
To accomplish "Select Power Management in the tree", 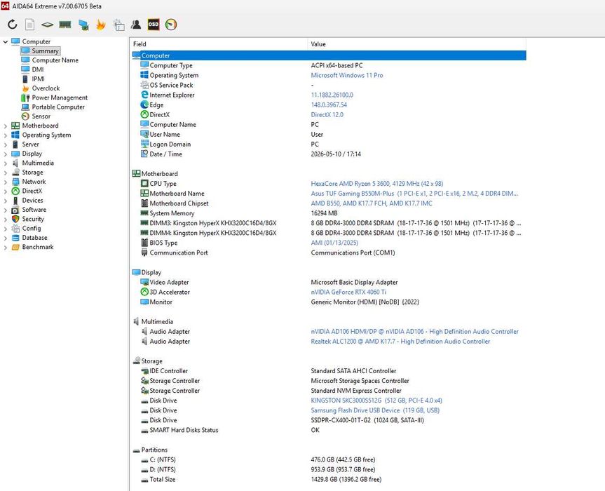I will click(x=60, y=97).
